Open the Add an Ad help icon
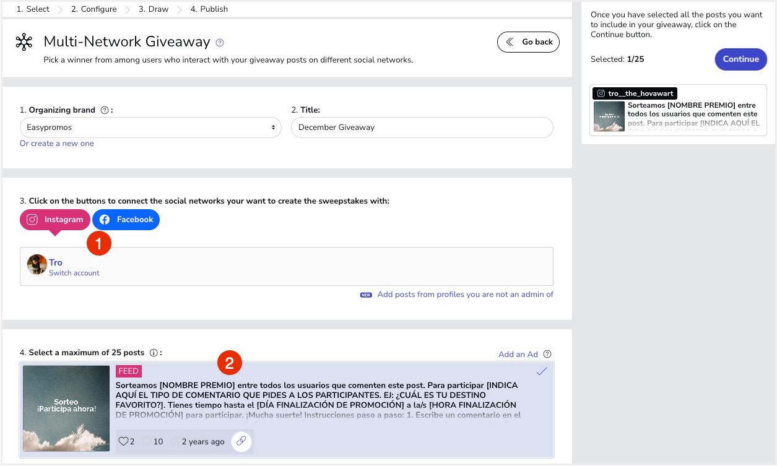Image resolution: width=777 pixels, height=466 pixels. (x=546, y=354)
